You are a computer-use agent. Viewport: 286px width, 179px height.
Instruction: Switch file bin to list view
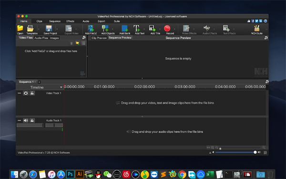(x=83, y=43)
